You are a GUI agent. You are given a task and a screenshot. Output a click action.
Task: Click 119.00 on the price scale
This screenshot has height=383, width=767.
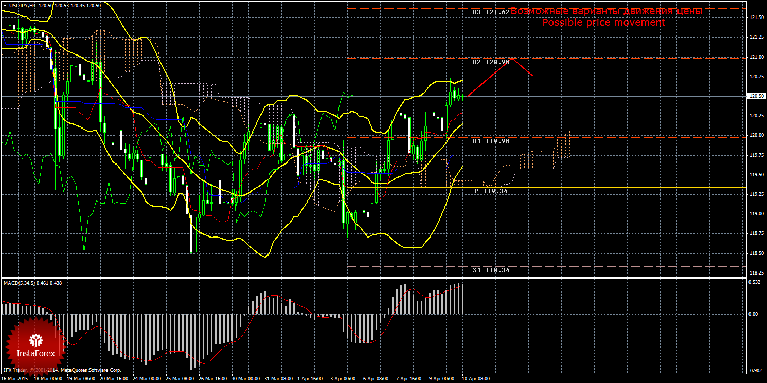coord(756,214)
